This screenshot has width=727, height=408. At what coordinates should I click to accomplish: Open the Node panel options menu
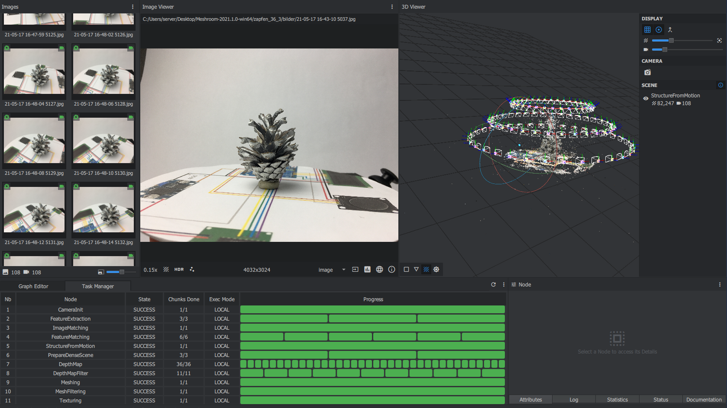pos(720,285)
